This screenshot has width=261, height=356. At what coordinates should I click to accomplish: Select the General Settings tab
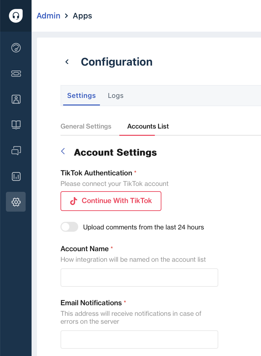point(86,126)
